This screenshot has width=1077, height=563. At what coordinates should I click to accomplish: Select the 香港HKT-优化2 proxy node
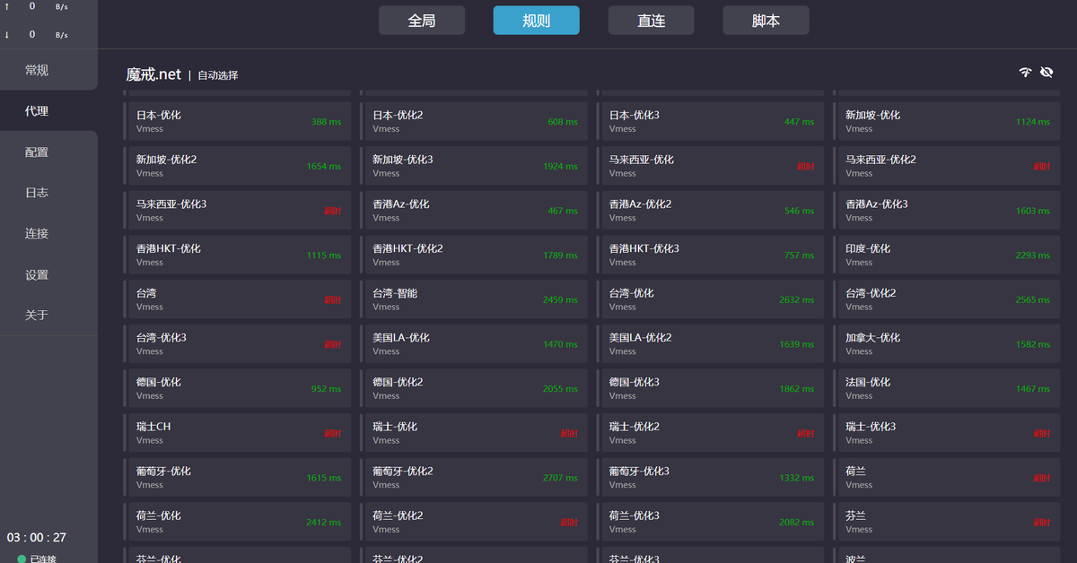coord(474,255)
